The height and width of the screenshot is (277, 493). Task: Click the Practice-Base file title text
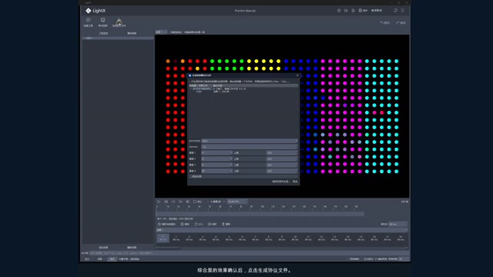[245, 11]
